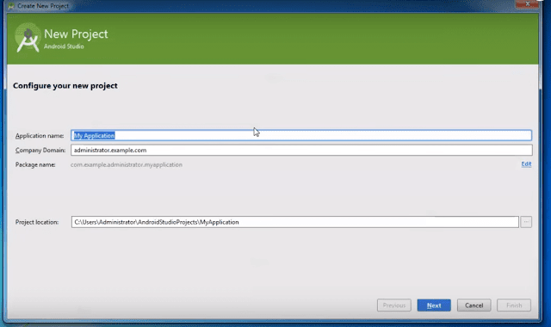Viewport: 551px width, 327px height.
Task: Click the title bar Android Studio icon
Action: tap(11, 6)
